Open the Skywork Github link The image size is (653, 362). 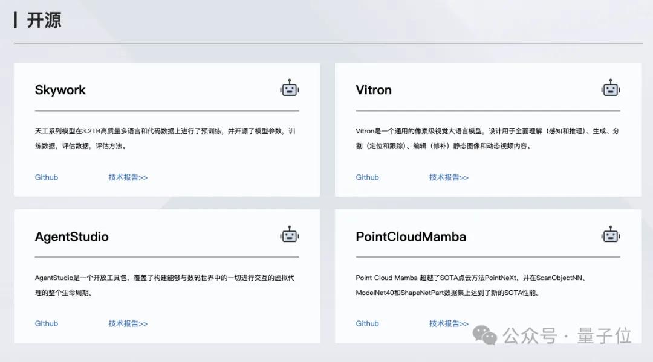47,177
